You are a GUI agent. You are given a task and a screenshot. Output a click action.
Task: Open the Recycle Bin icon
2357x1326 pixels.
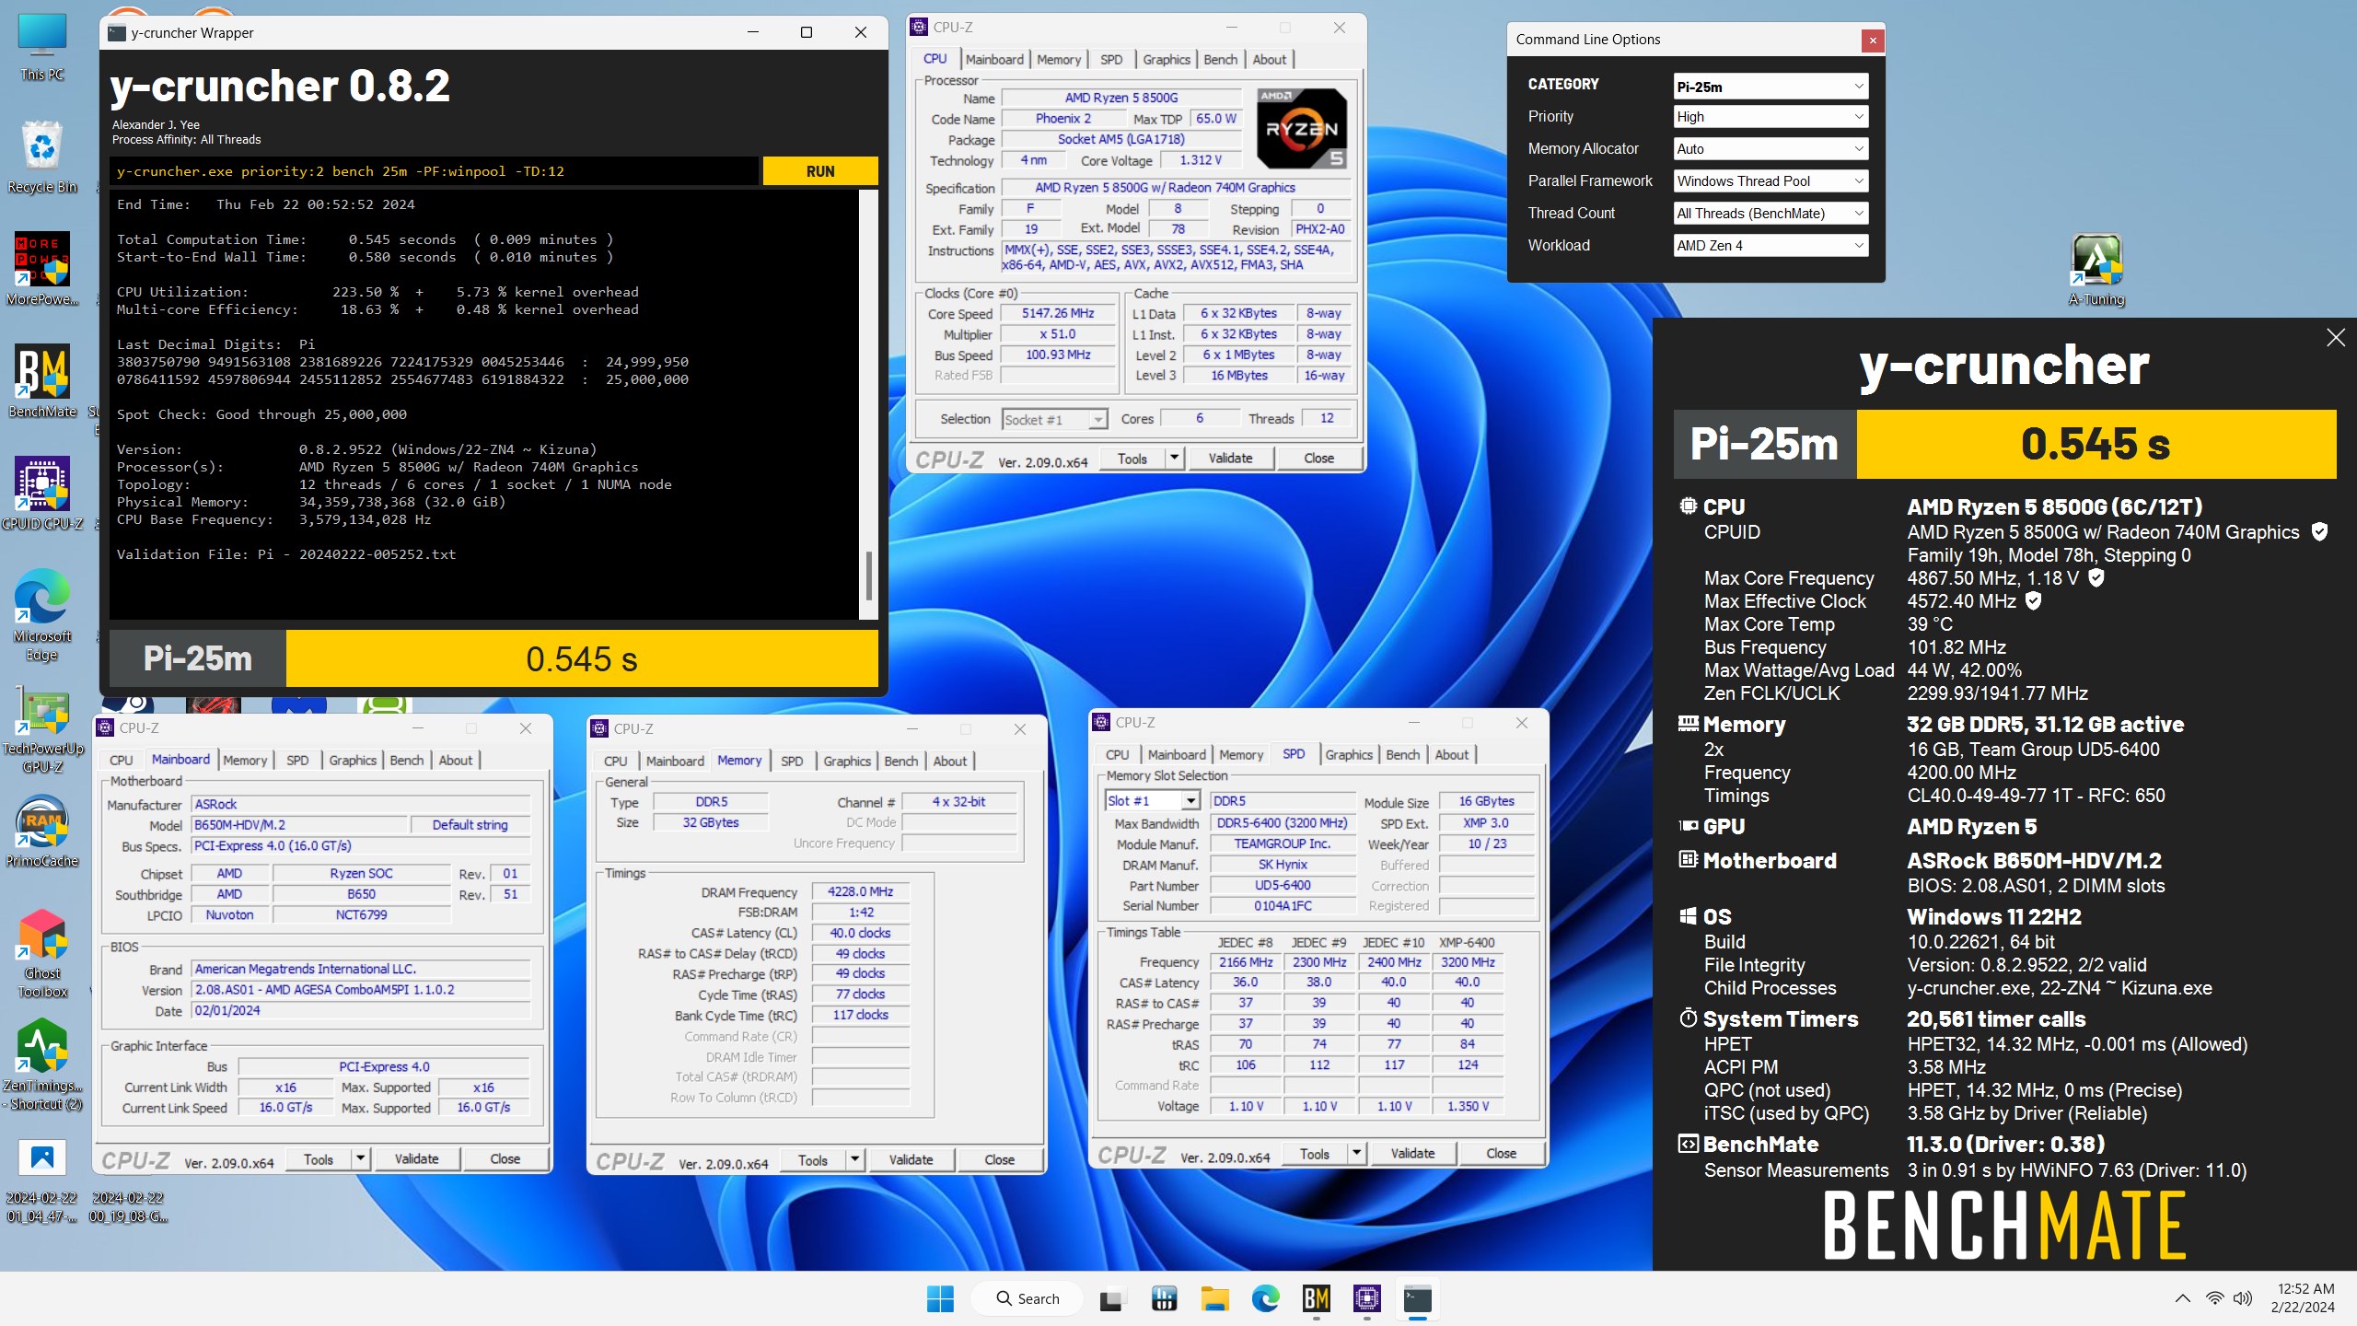click(42, 157)
